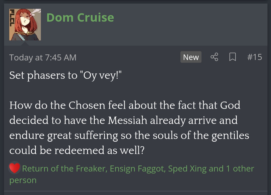Click the "Set phasers to" opening line
The width and height of the screenshot is (271, 195).
43,75
